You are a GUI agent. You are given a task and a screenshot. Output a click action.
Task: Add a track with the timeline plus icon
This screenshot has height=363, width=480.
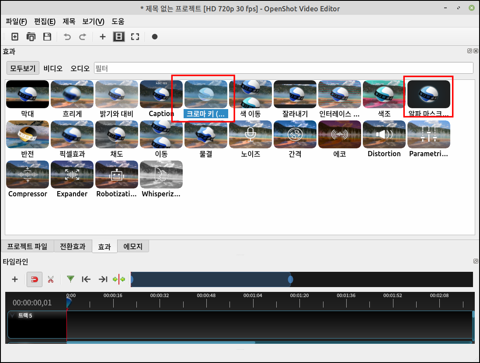click(15, 279)
